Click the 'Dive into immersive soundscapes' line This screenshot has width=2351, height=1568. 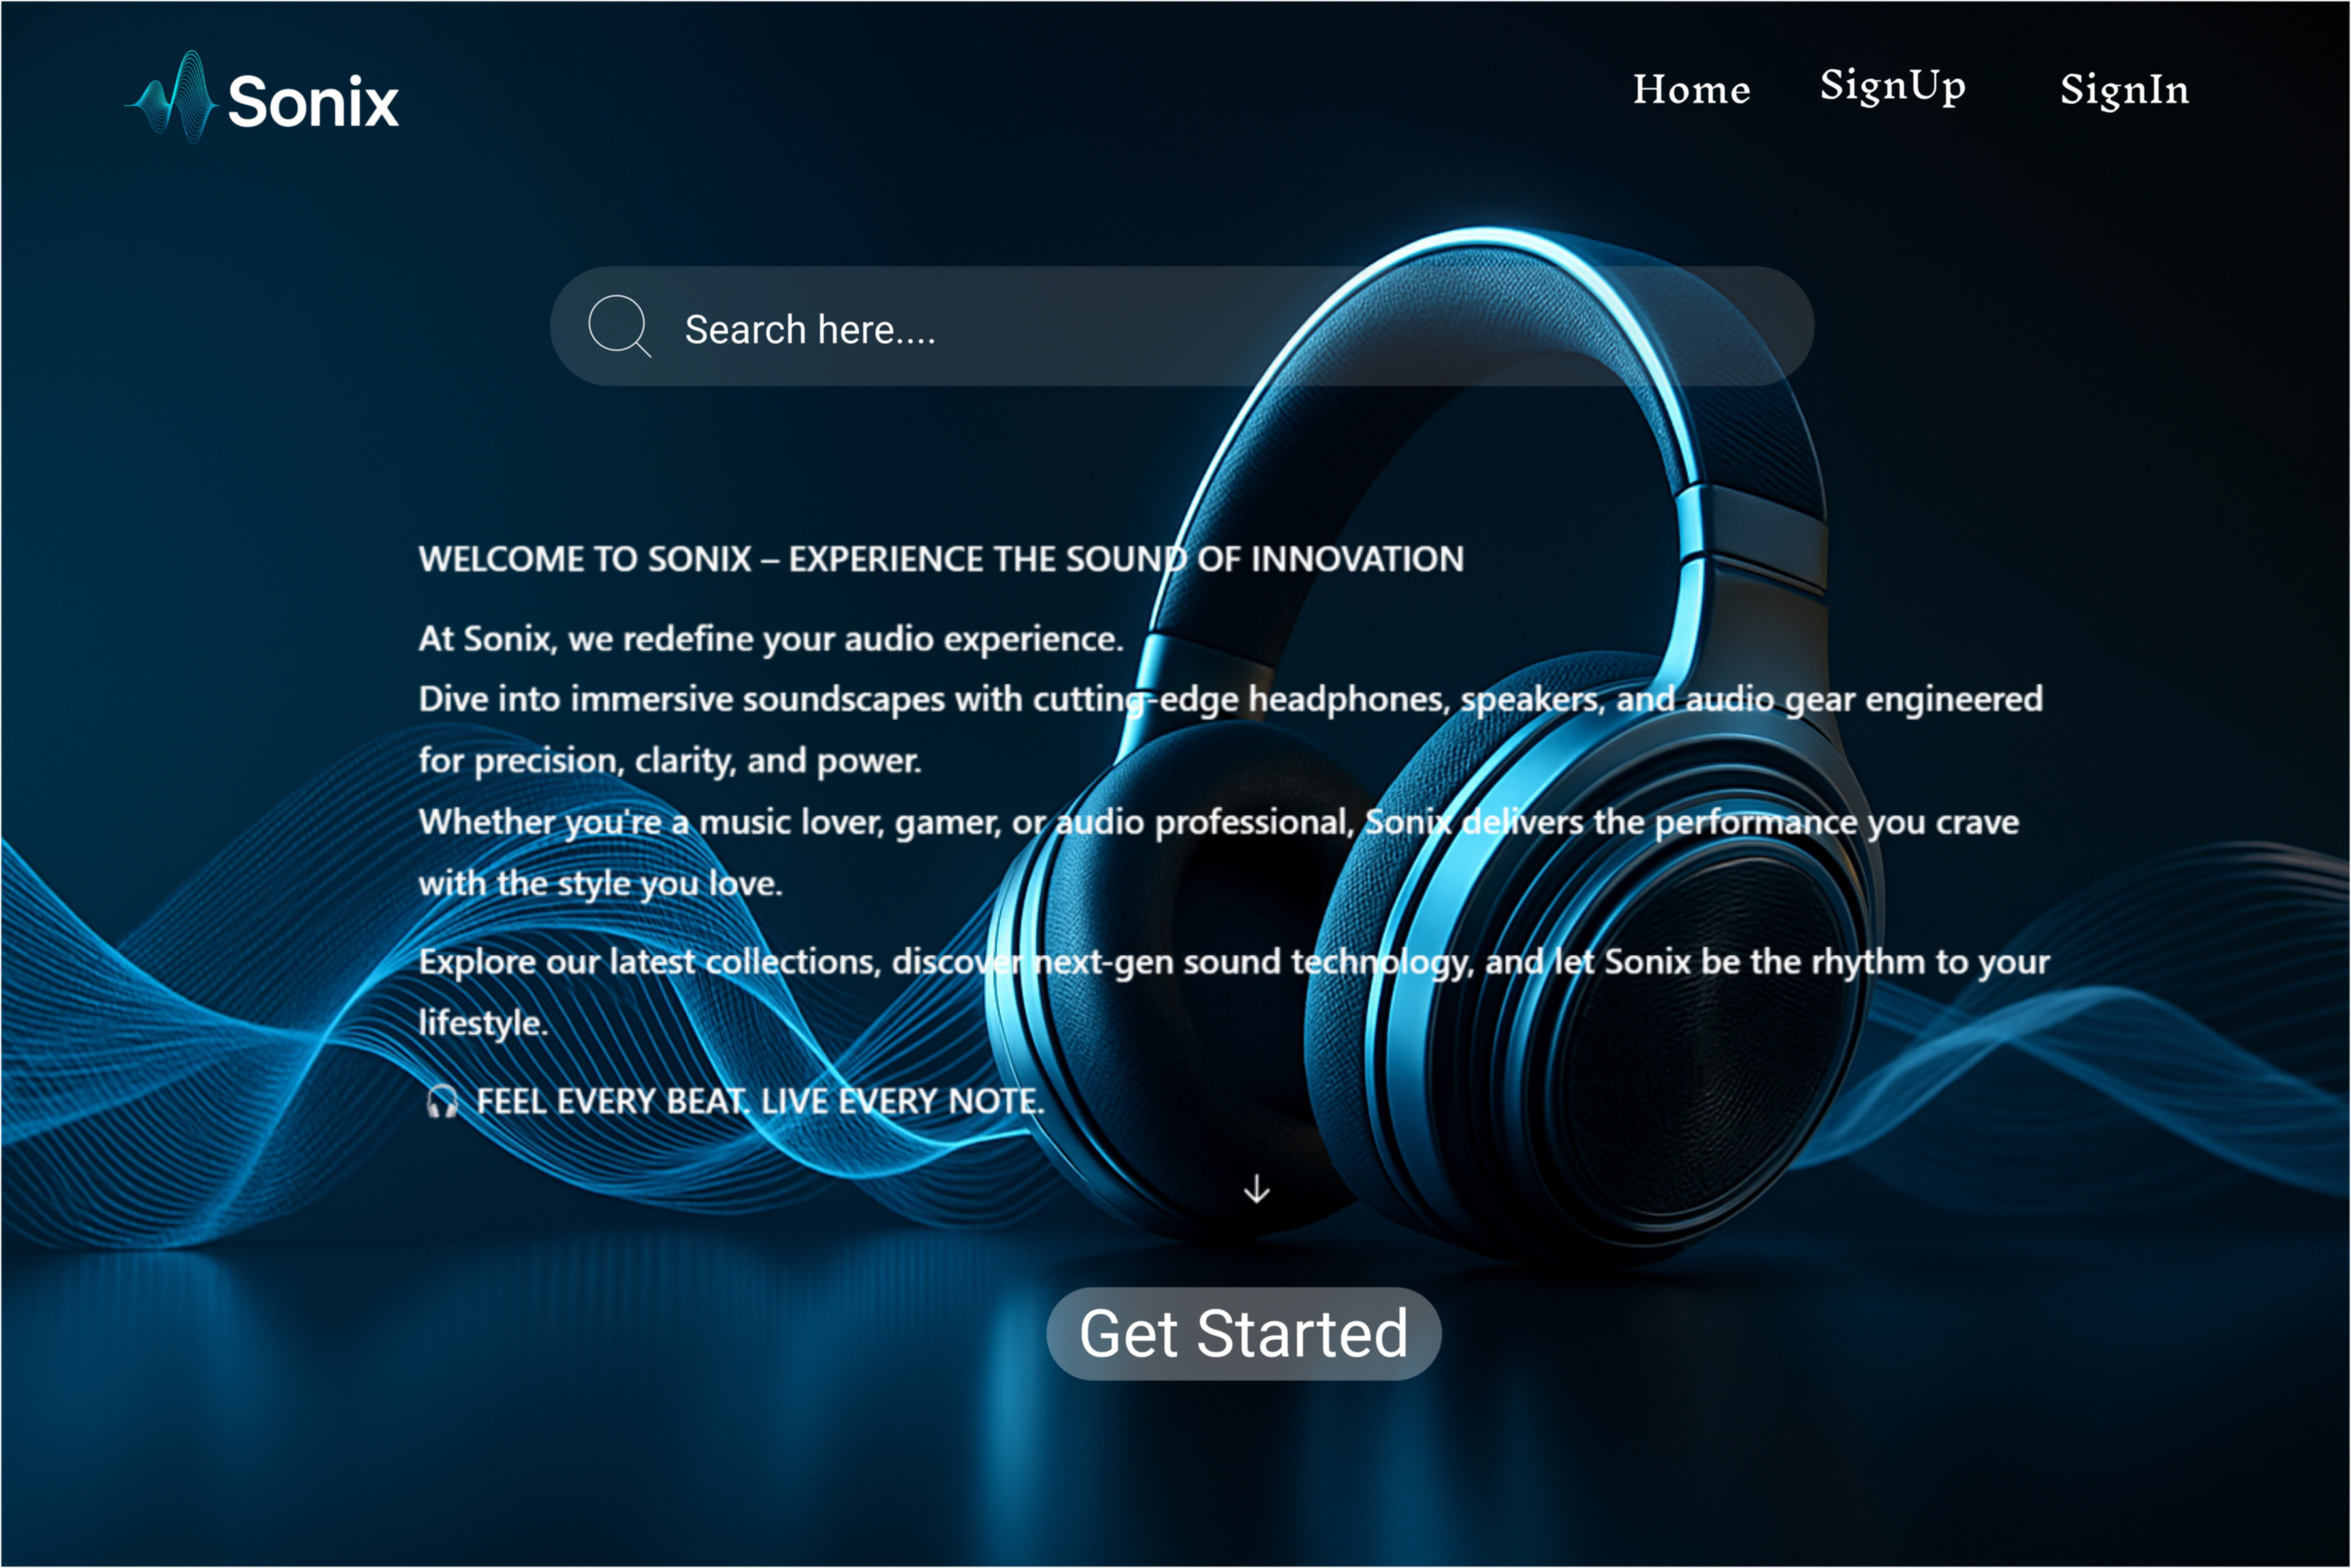click(x=1230, y=699)
